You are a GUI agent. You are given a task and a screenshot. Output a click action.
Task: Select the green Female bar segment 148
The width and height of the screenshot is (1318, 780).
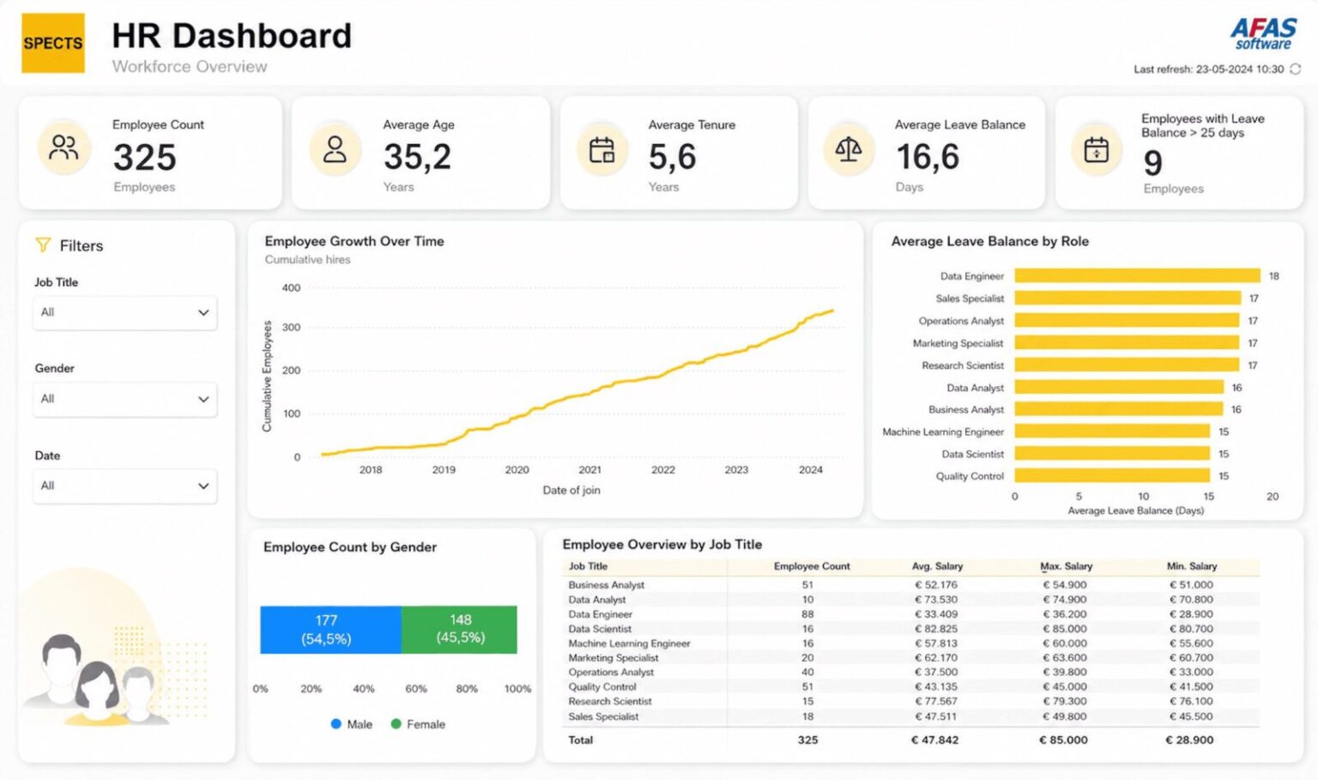[459, 630]
